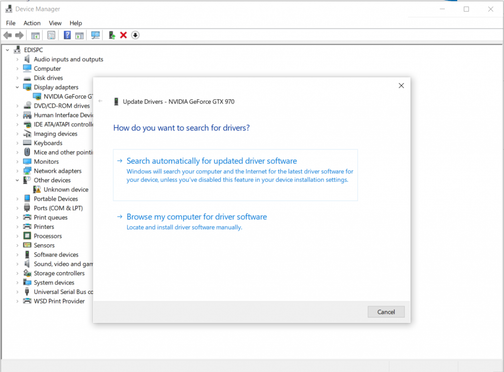The image size is (504, 372).
Task: Select the Sound, video and game controllers row
Action: point(58,264)
